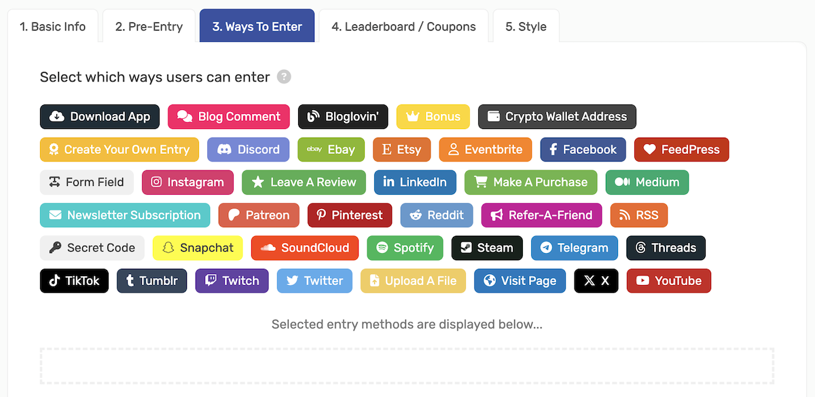Viewport: 815px width, 397px height.
Task: Select Crypto Wallet Address entry
Action: click(557, 117)
